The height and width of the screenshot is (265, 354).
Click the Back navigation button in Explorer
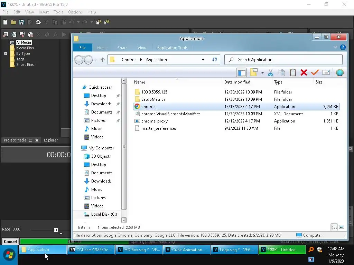coord(78,60)
